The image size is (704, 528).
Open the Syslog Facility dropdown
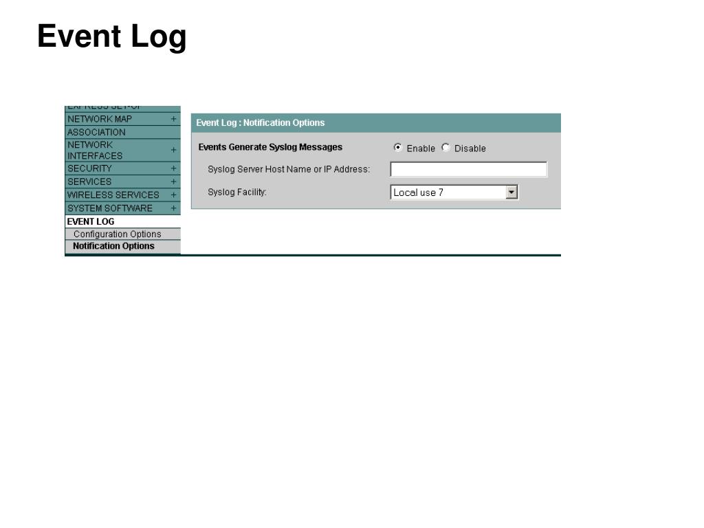tap(454, 192)
